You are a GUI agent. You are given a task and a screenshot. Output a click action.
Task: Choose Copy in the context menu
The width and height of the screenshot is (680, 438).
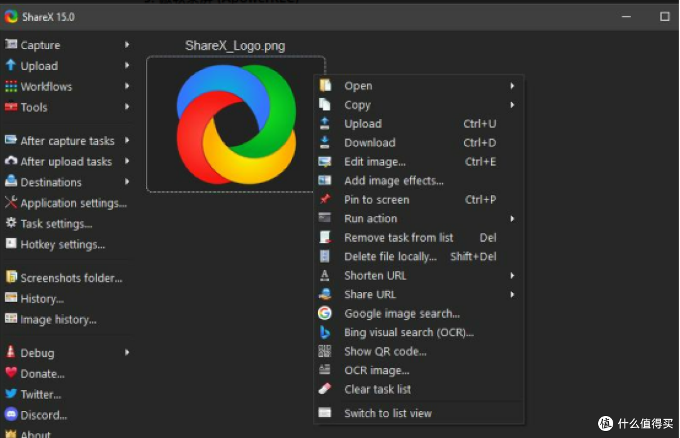click(x=419, y=105)
